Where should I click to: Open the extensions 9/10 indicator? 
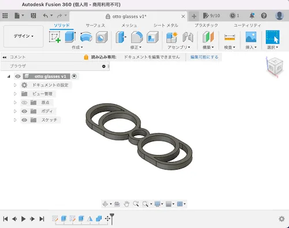pyautogui.click(x=212, y=16)
